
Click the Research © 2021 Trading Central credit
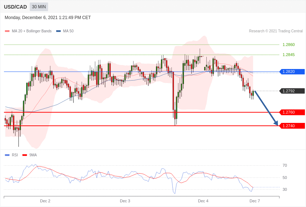click(276, 31)
